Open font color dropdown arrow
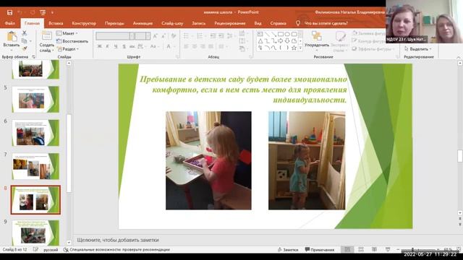463x260 pixels. coord(174,46)
